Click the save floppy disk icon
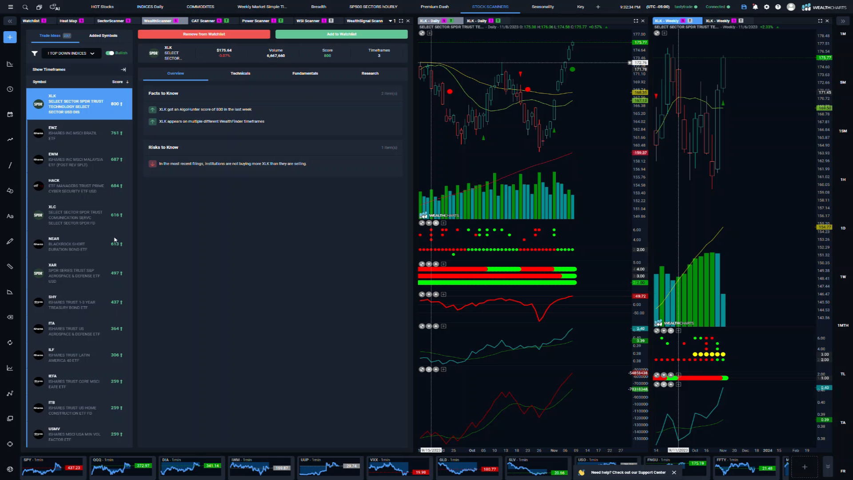The image size is (853, 480). pos(744,7)
